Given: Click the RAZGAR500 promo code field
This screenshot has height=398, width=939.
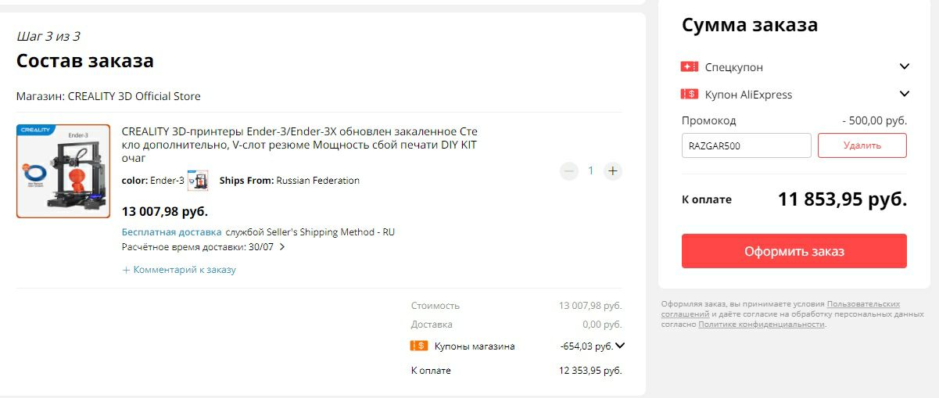Looking at the screenshot, I should pos(747,145).
